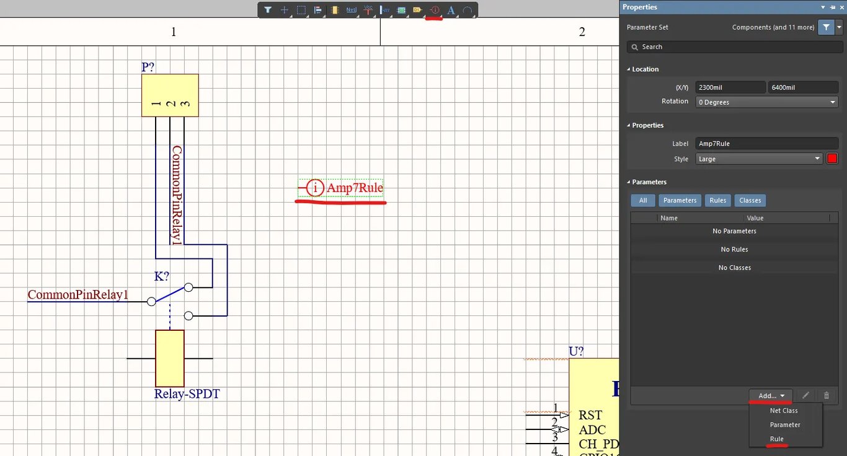Screen dimensions: 847x456
Task: Toggle the Rules filter button
Action: [x=718, y=201]
